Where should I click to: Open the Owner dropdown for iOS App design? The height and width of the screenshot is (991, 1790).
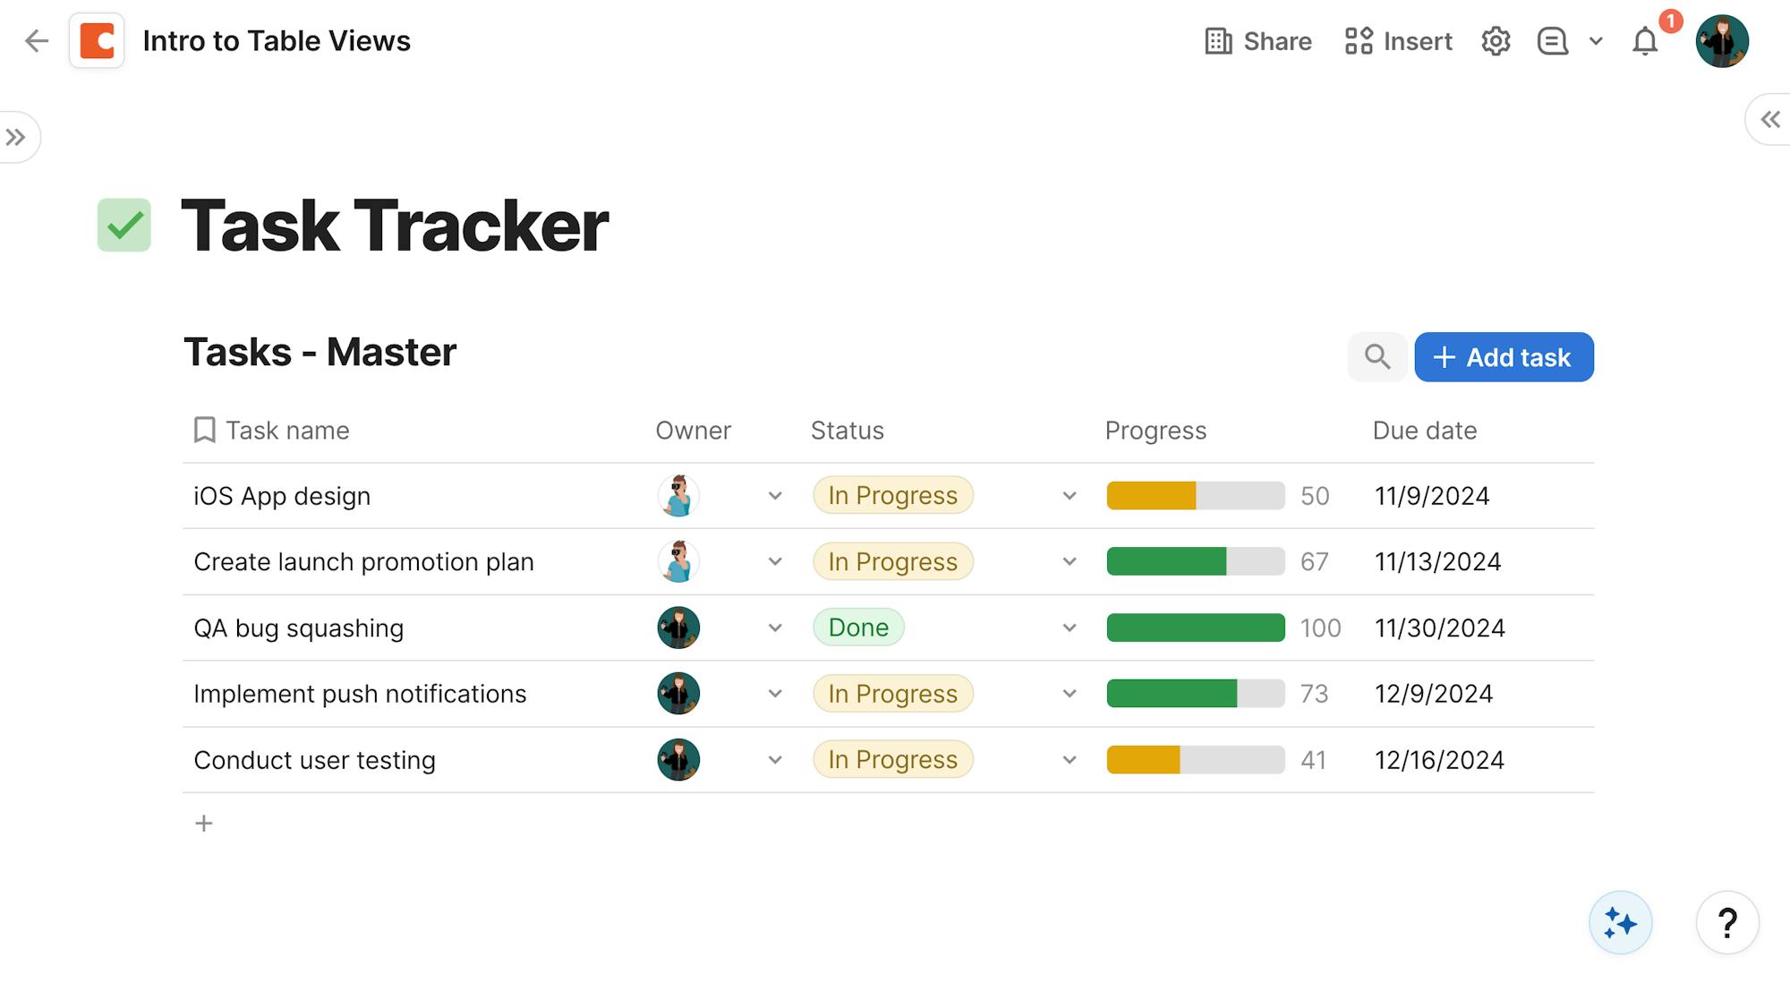[x=775, y=496]
